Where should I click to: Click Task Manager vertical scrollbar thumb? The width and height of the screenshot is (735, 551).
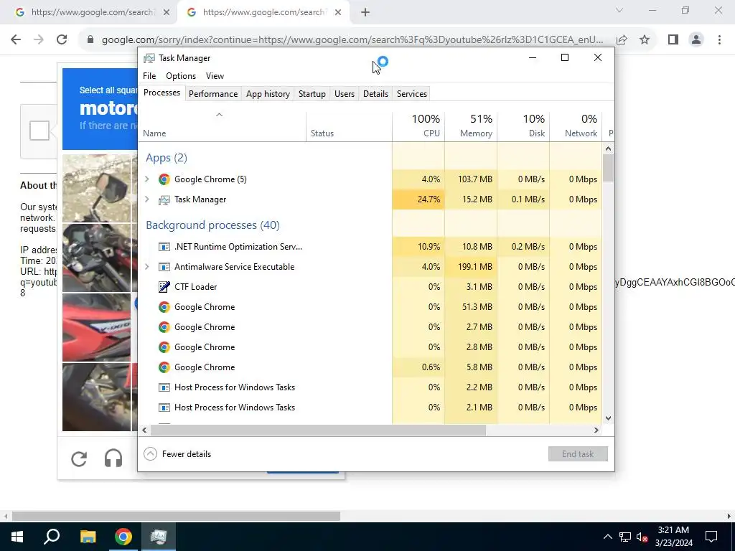click(608, 168)
